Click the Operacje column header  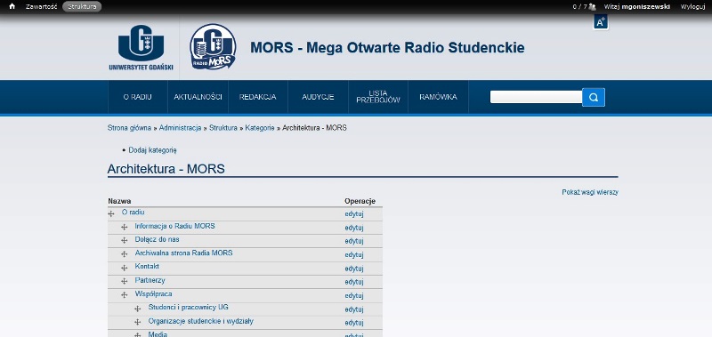pyautogui.click(x=360, y=201)
